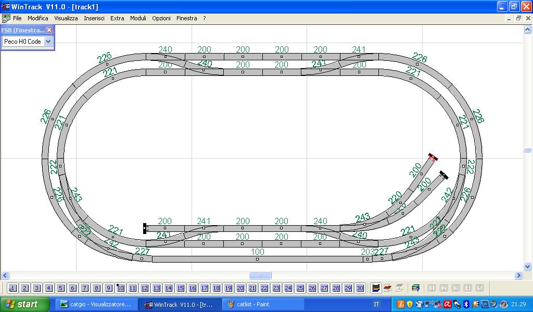Click the WinTrack V11.0 taskbar button
This screenshot has width=533, height=312.
180,304
